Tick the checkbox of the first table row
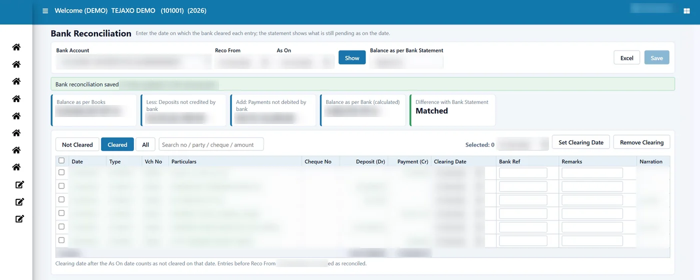700x280 pixels. coord(61,172)
